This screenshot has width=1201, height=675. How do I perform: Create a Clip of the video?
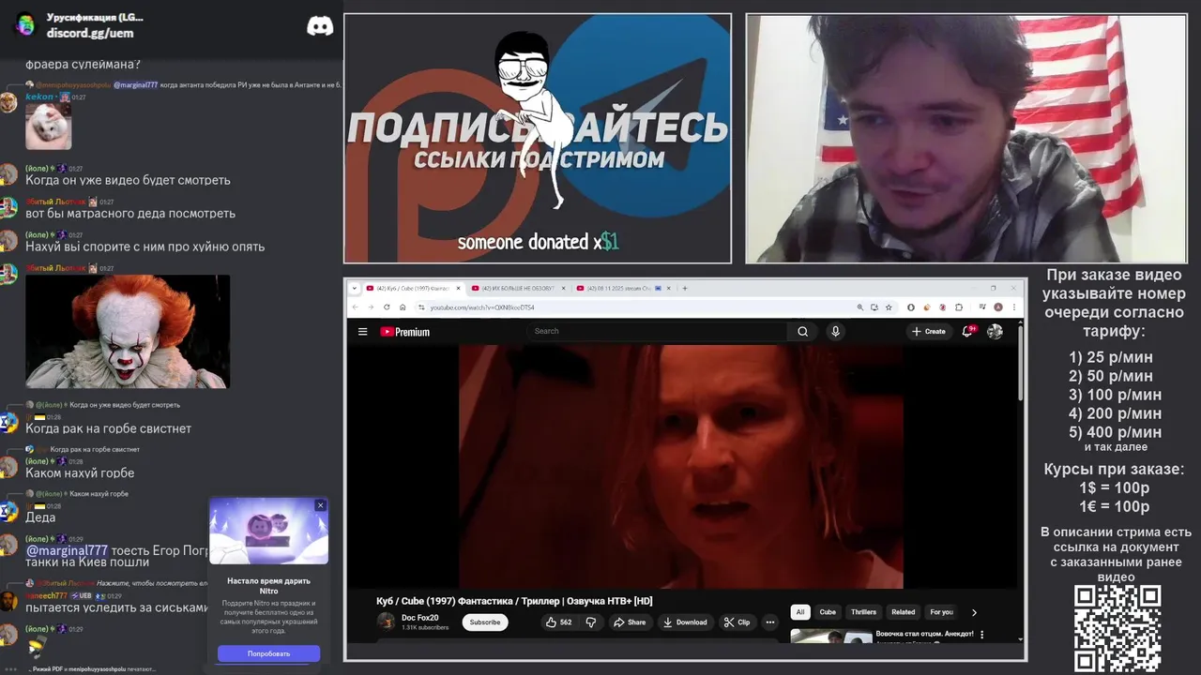pyautogui.click(x=737, y=622)
